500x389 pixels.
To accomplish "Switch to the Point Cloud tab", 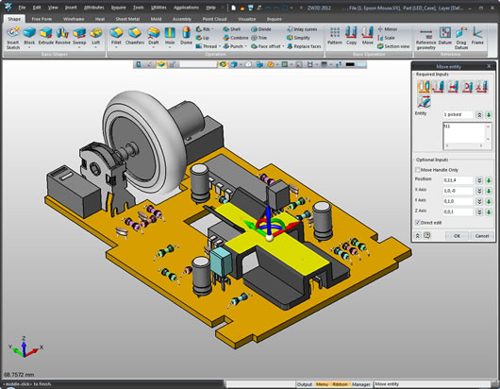I will point(214,19).
